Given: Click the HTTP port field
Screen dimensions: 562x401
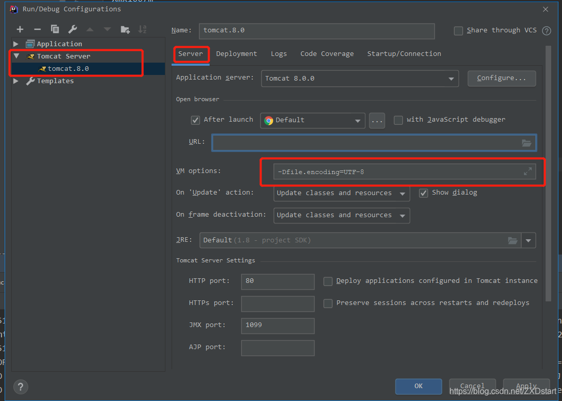Looking at the screenshot, I should pos(278,281).
